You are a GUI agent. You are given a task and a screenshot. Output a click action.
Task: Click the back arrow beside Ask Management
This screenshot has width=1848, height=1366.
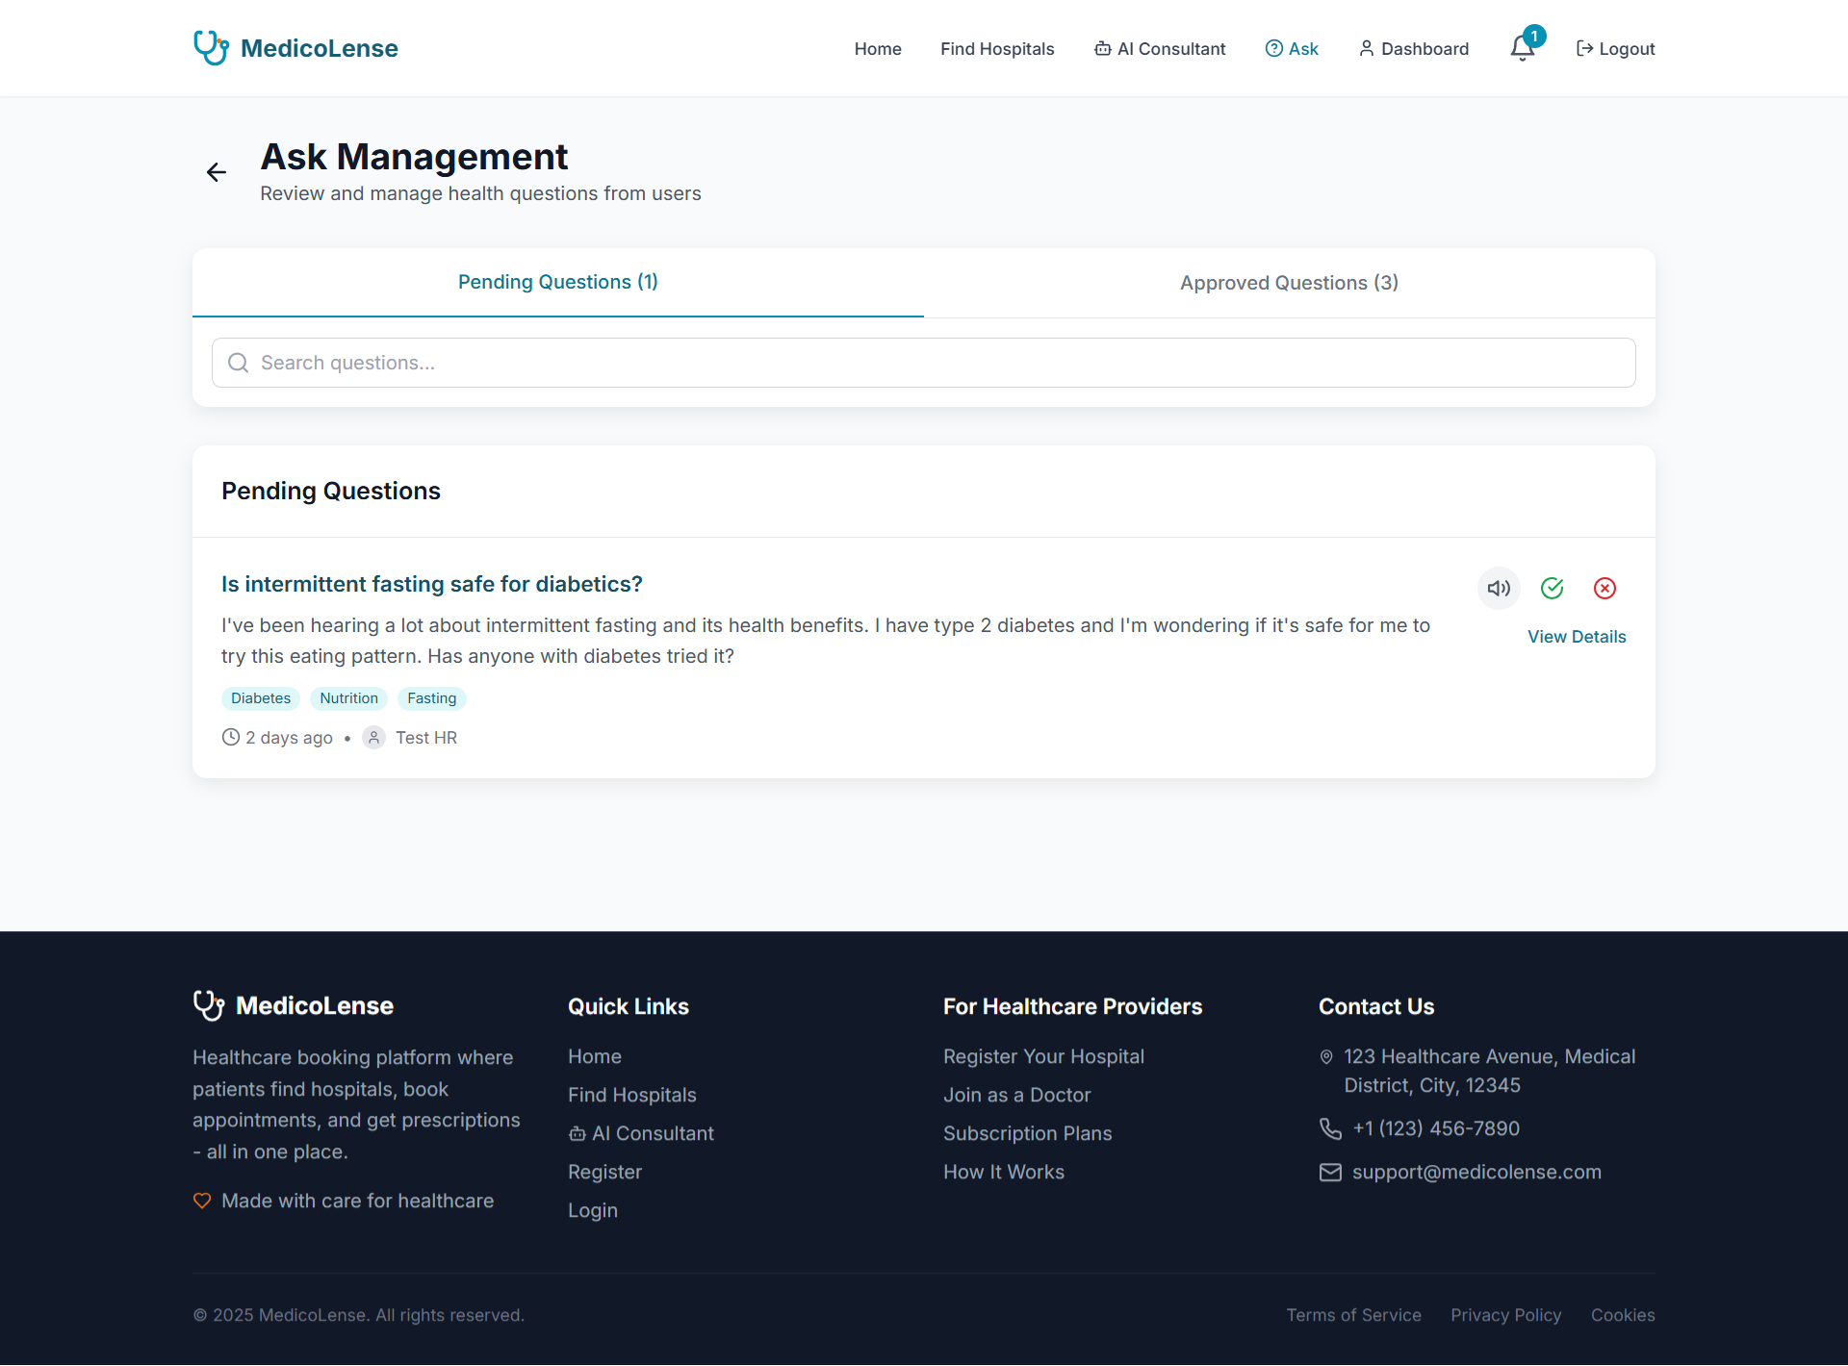pos(217,172)
